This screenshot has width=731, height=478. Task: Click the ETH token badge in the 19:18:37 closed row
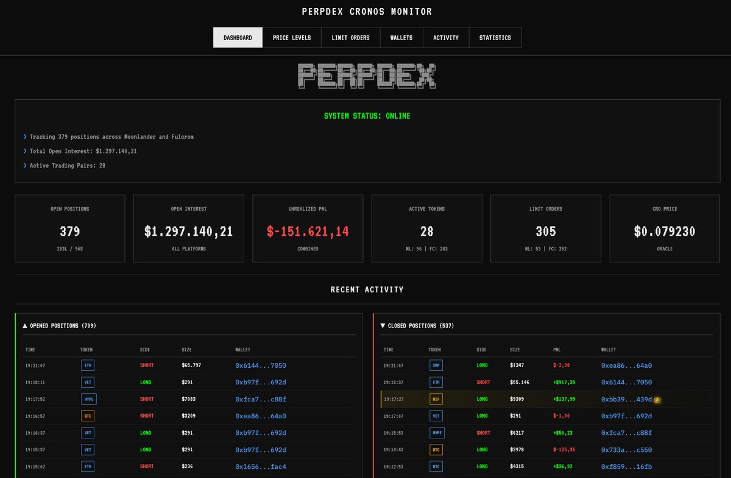point(436,382)
